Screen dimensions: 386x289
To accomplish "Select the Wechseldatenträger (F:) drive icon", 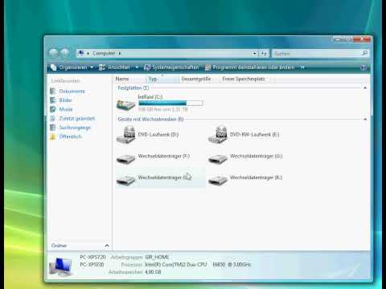I will 125,159.
